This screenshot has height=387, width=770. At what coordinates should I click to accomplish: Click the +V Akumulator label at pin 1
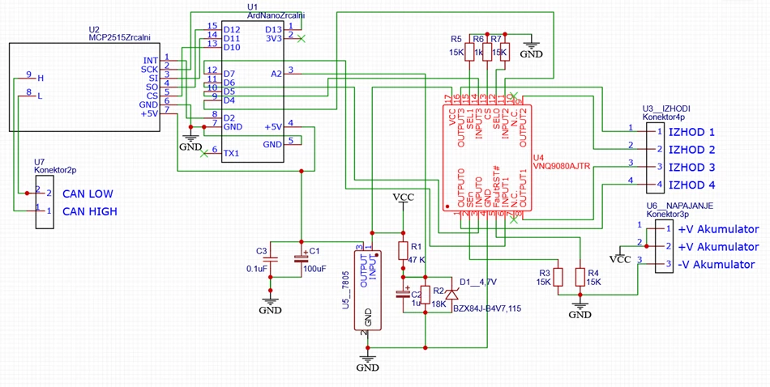[719, 229]
